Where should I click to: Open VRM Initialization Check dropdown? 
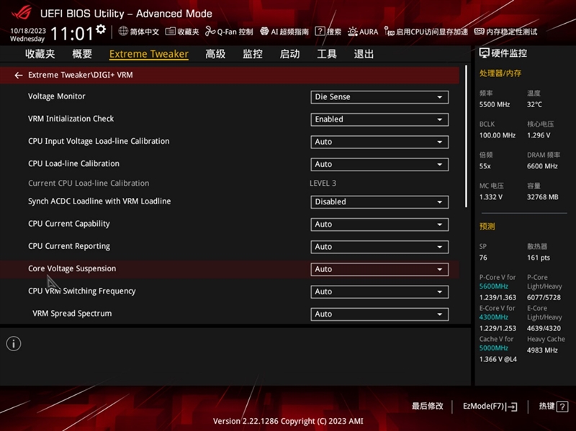click(x=379, y=119)
